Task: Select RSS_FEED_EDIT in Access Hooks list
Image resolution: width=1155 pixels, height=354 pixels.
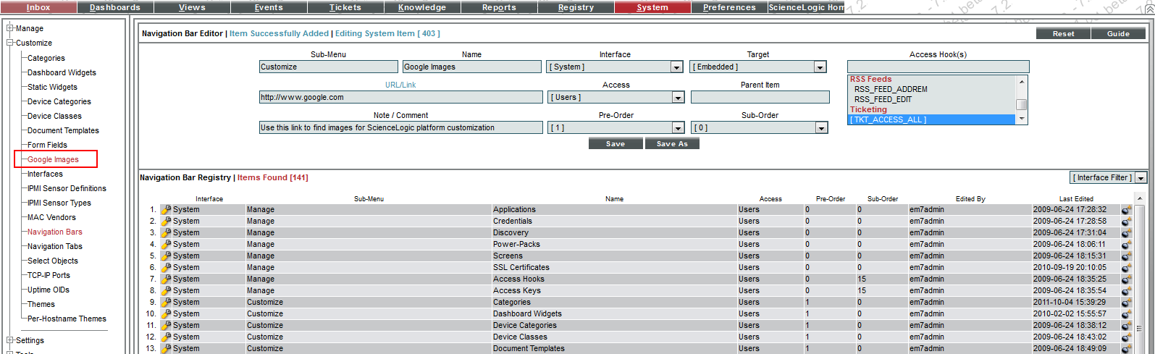Action: (883, 100)
